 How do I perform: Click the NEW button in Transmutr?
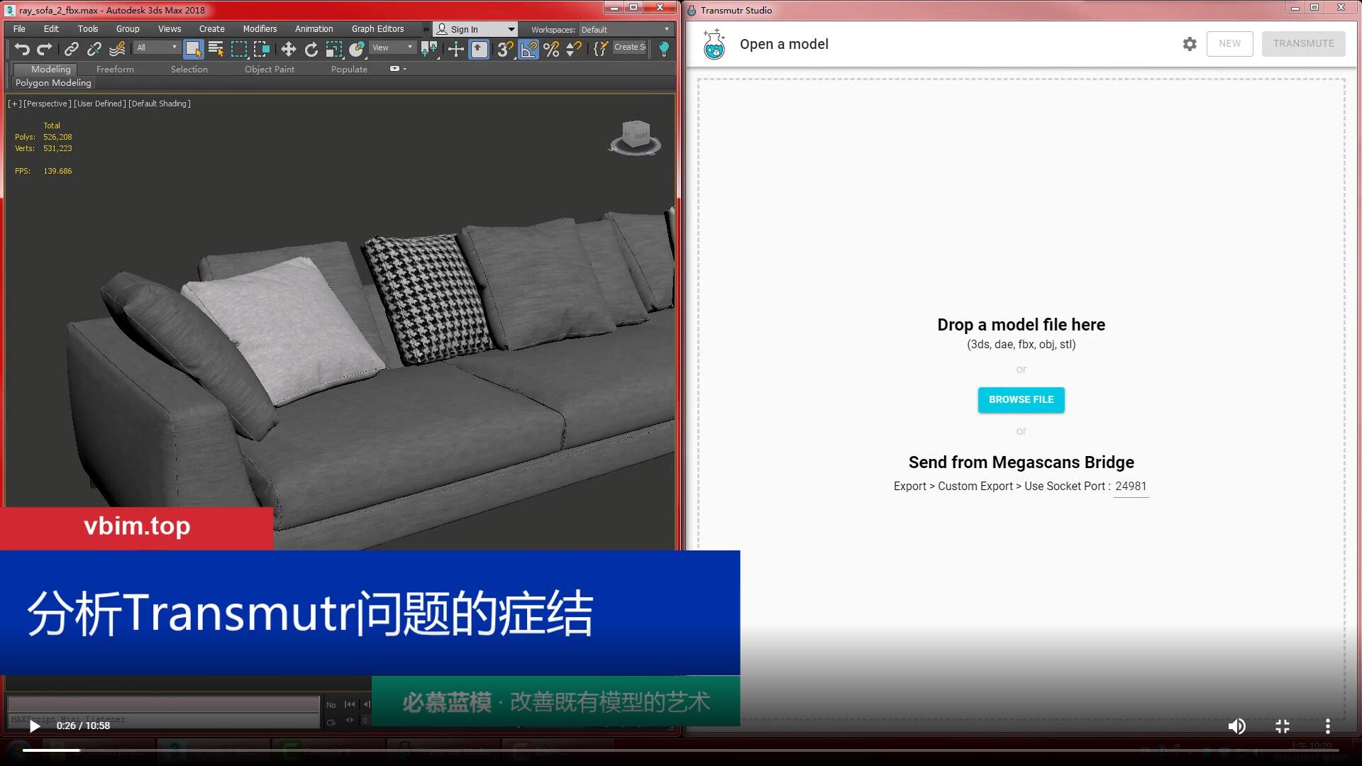coord(1229,43)
